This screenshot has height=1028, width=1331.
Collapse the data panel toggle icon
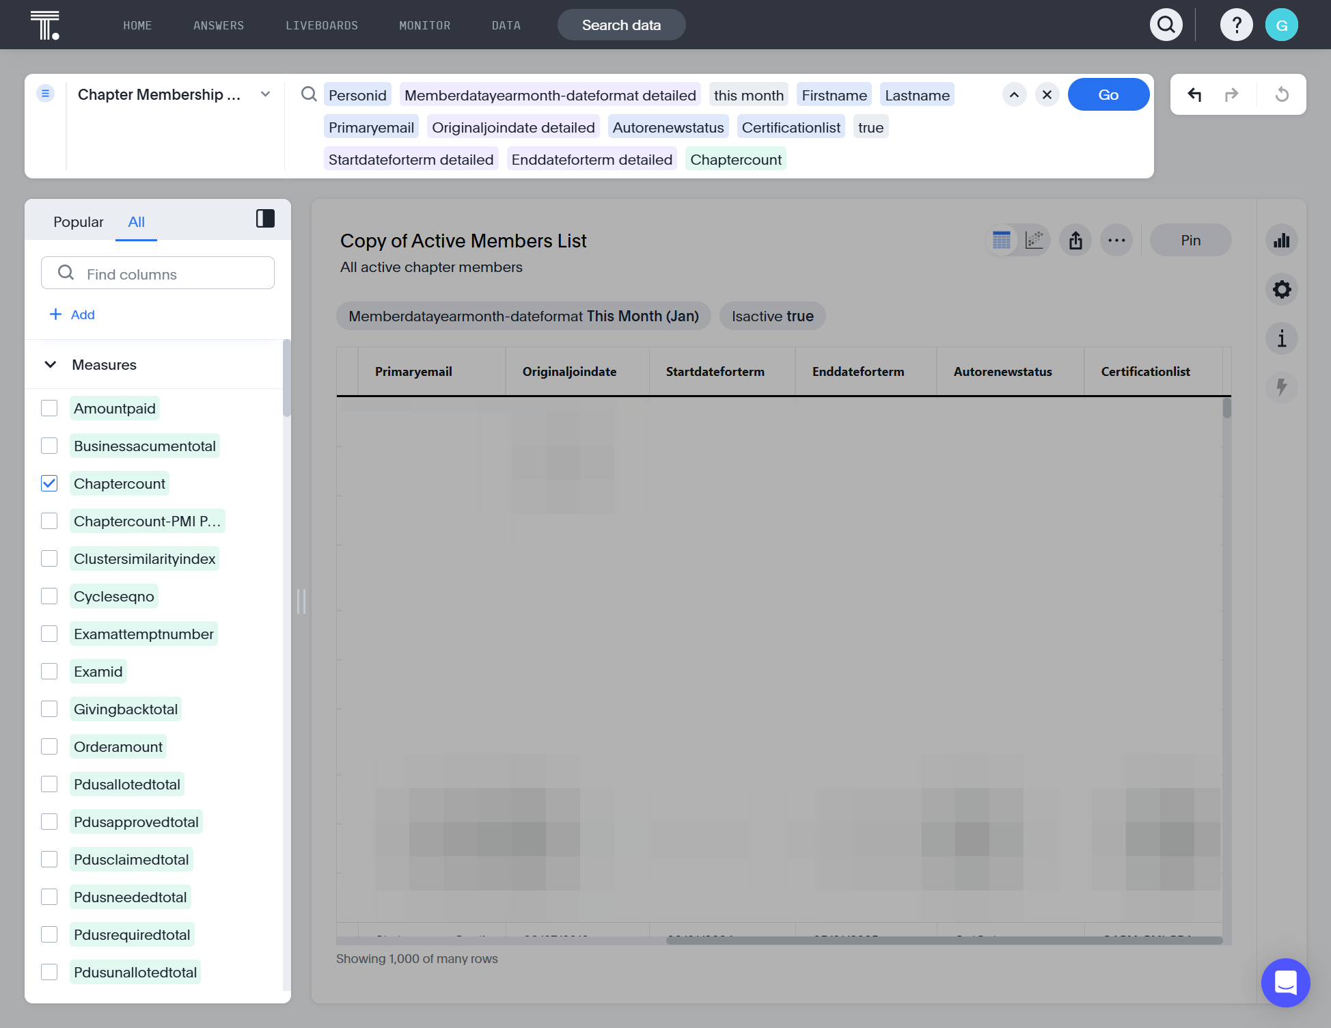tap(265, 219)
